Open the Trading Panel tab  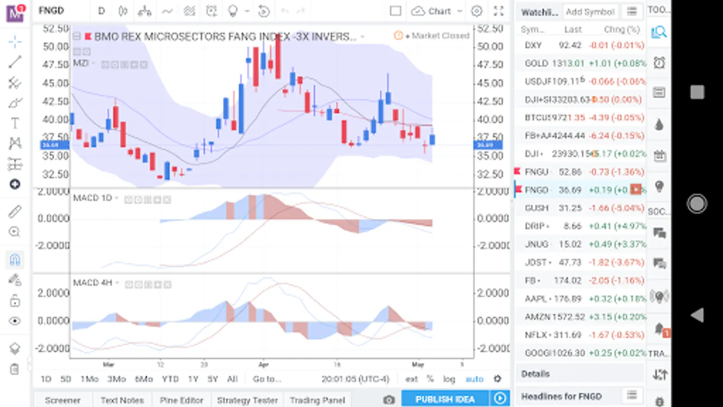pyautogui.click(x=317, y=400)
